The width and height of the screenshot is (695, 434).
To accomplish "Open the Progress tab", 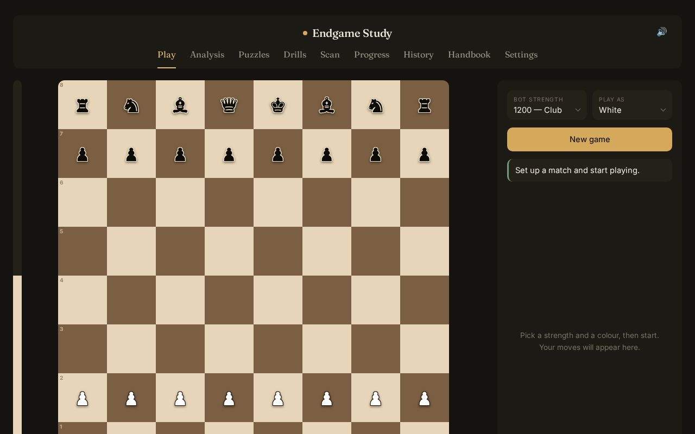I will coord(371,55).
